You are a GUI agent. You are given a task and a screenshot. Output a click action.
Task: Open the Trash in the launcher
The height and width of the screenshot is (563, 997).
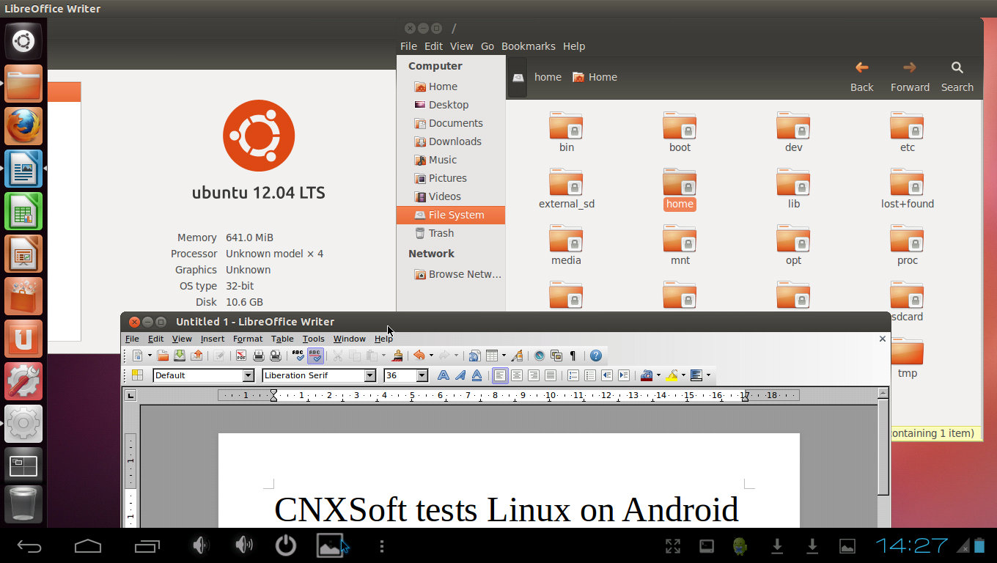point(23,504)
